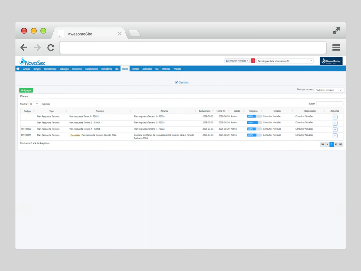This screenshot has width=361, height=271.
Task: Expand the Mostrar registros count dropdown
Action: tap(34, 104)
